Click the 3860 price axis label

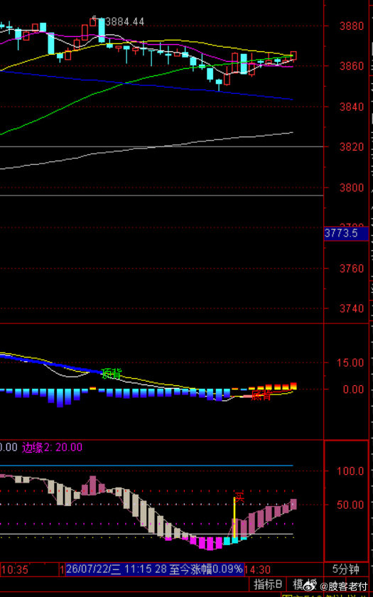pyautogui.click(x=352, y=66)
